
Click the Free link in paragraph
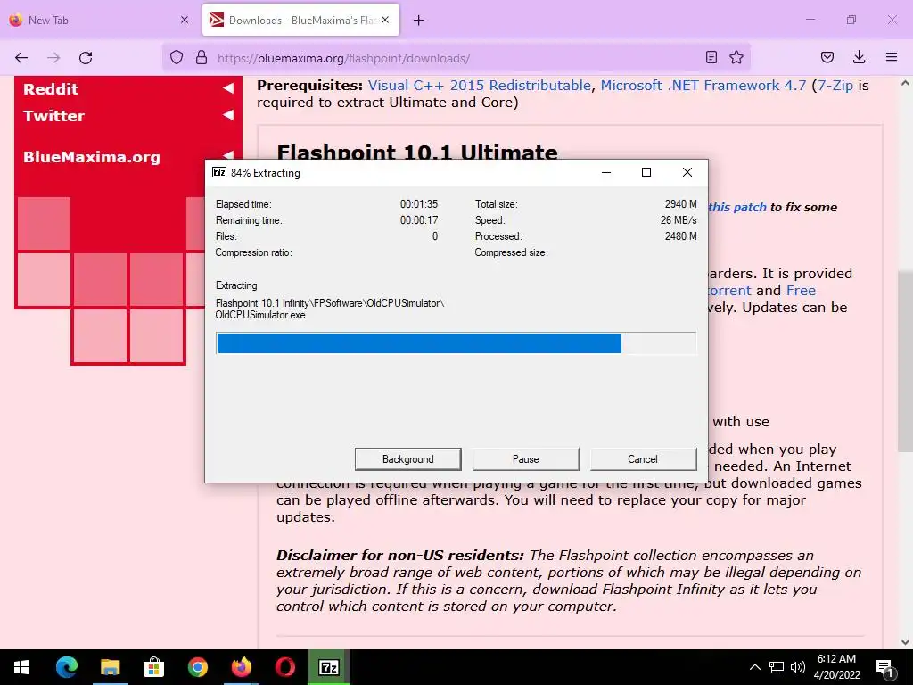click(801, 291)
